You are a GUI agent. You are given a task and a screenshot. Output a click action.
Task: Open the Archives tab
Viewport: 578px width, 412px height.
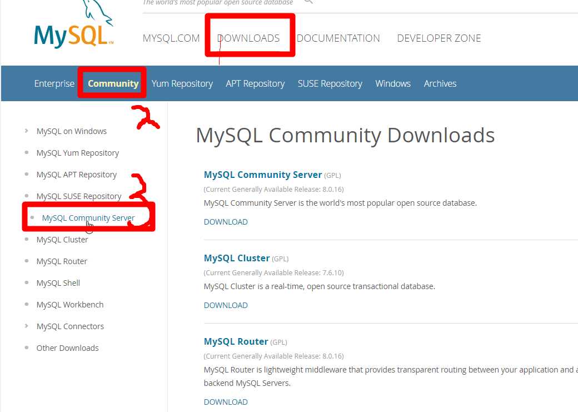tap(440, 84)
